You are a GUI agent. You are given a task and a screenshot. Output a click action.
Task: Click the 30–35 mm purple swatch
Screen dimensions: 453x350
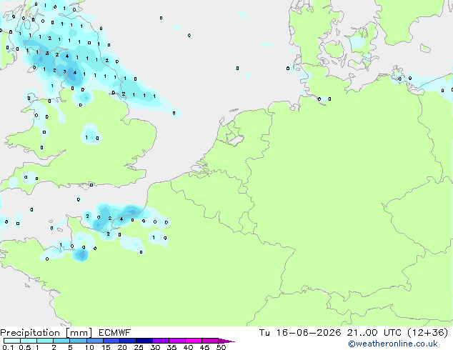(161, 341)
